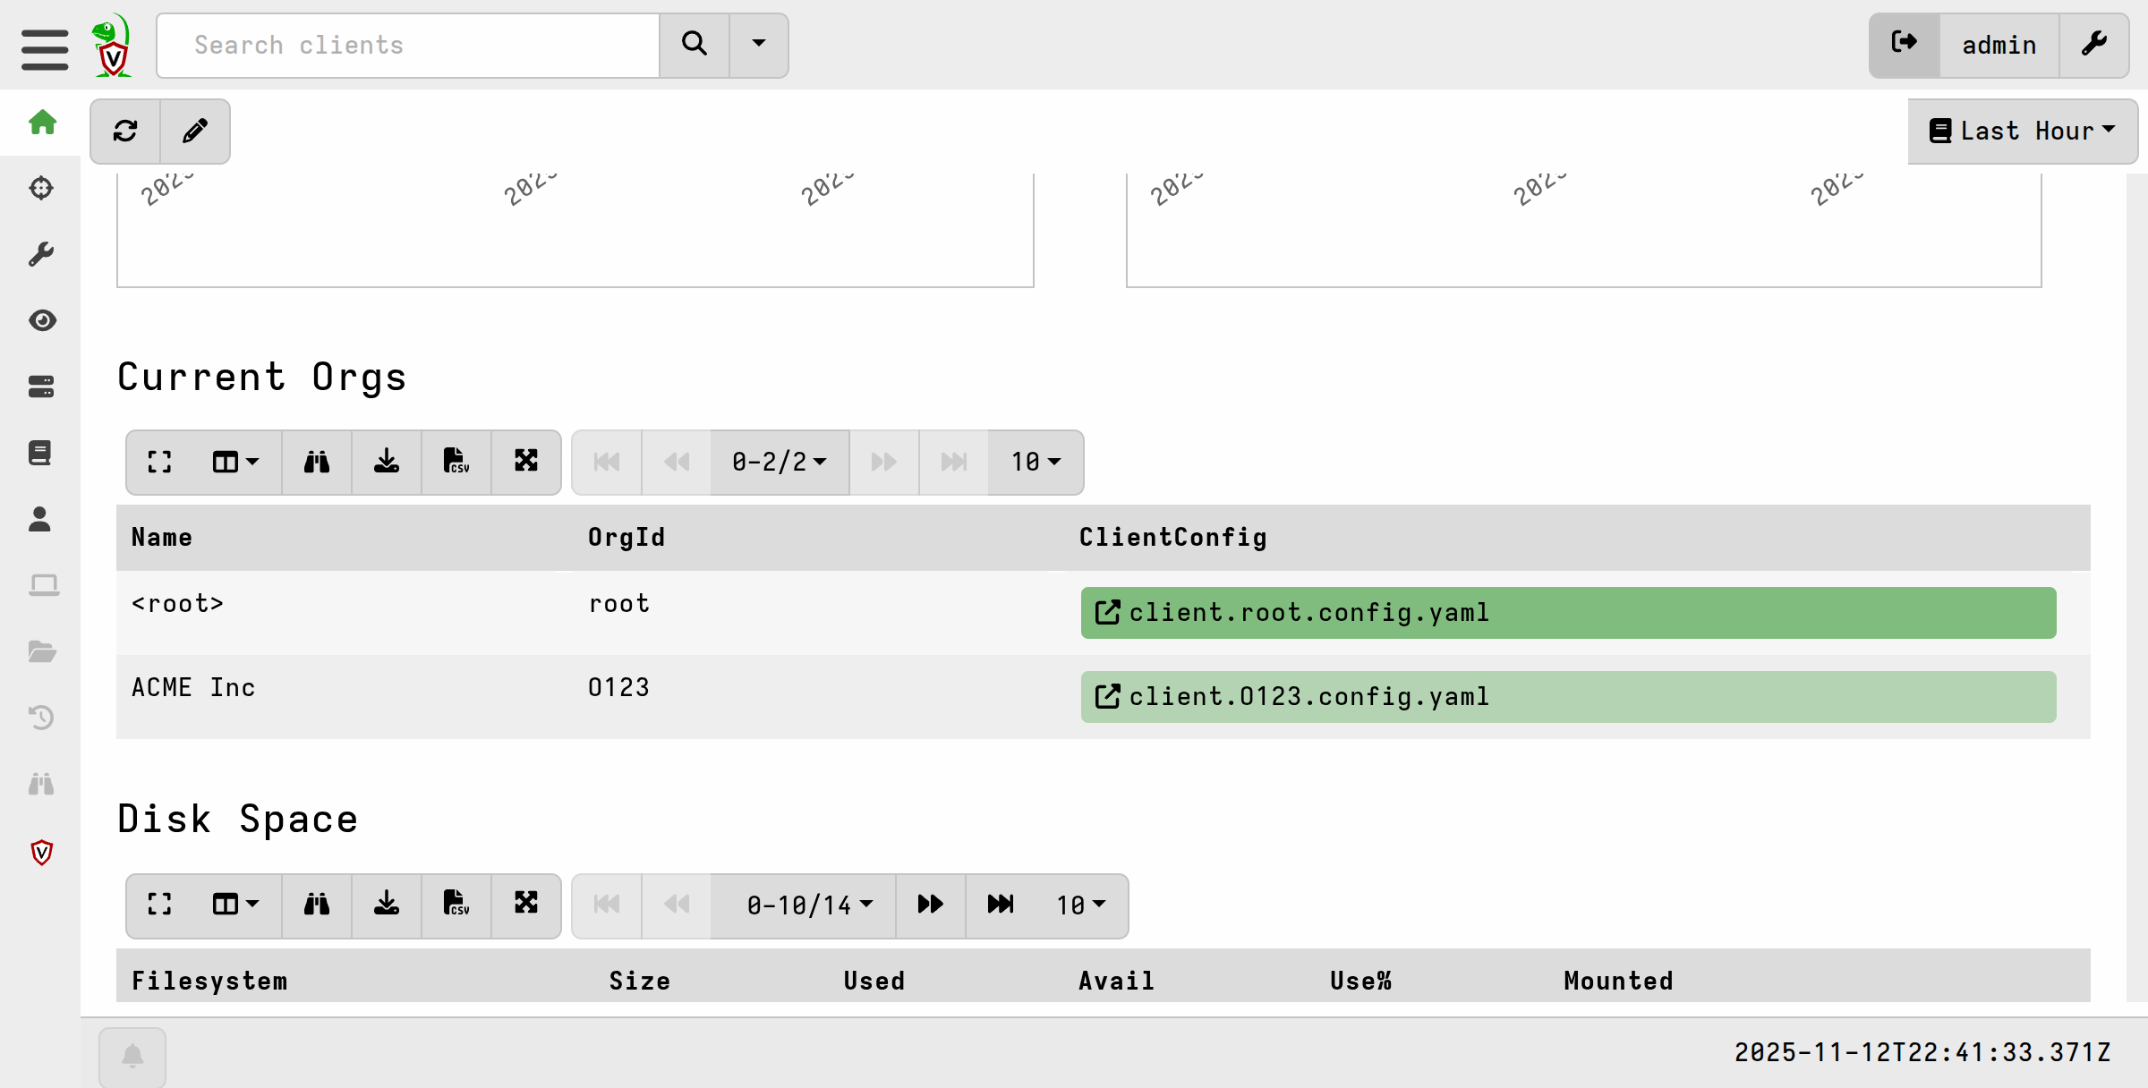Open the column selector dropdown on Current Orgs

(233, 462)
